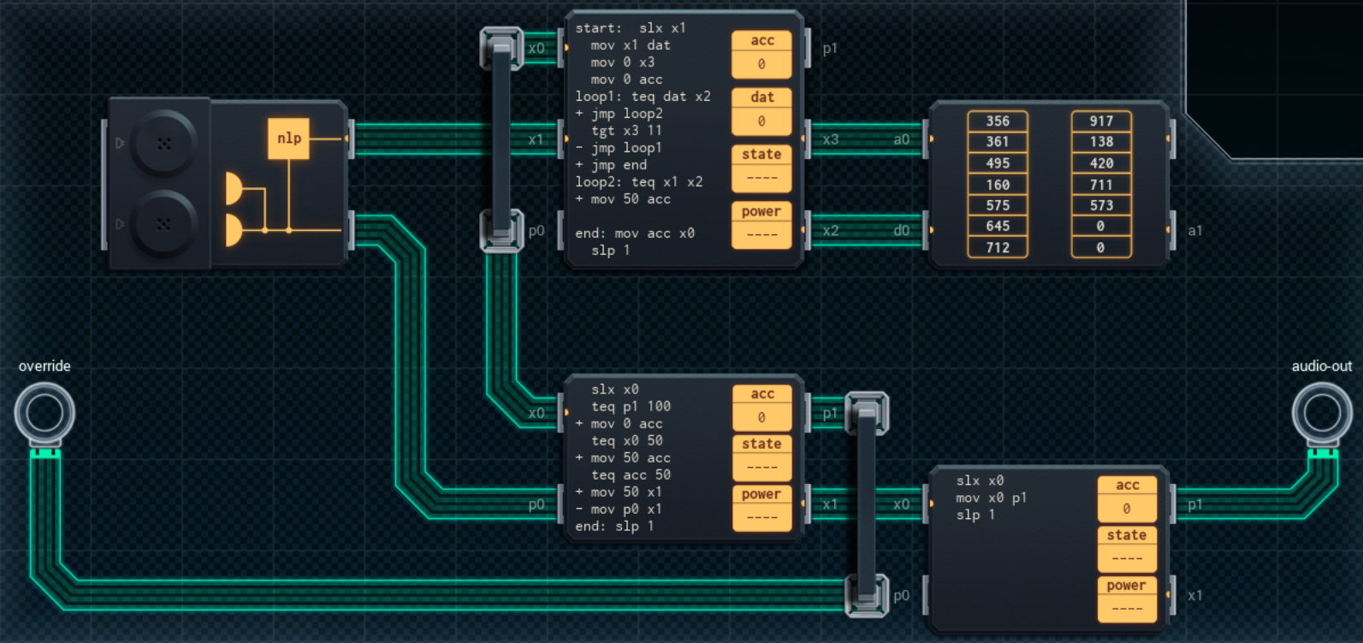Select the wire bridge next to the middle p1 pin
The width and height of the screenshot is (1363, 643).
point(867,414)
